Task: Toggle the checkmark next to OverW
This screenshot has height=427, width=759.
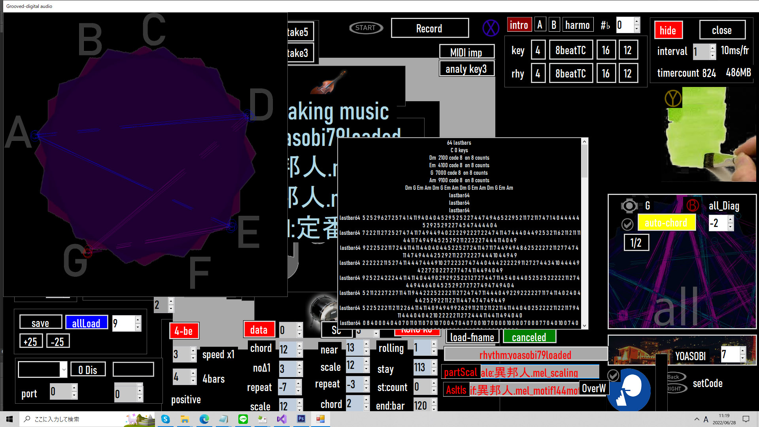Action: pyautogui.click(x=613, y=375)
